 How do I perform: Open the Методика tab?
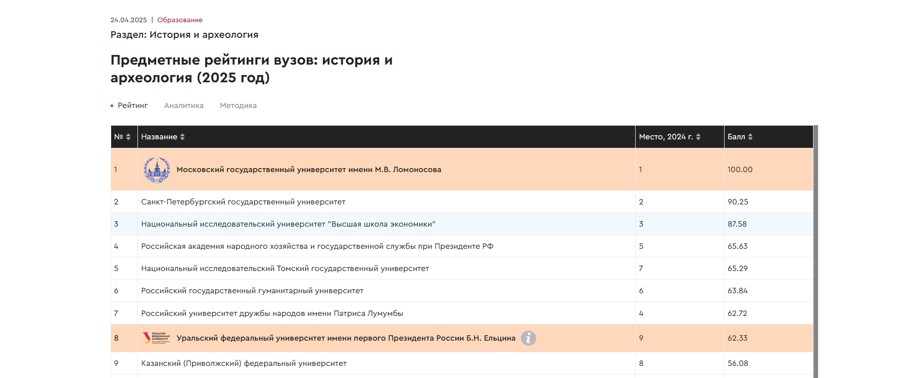(238, 105)
